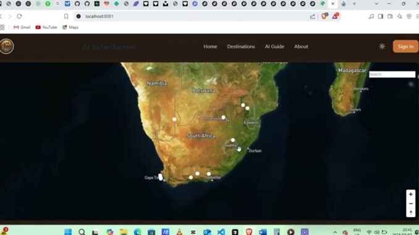
Task: Focus the map Search input field
Action: pos(392,74)
